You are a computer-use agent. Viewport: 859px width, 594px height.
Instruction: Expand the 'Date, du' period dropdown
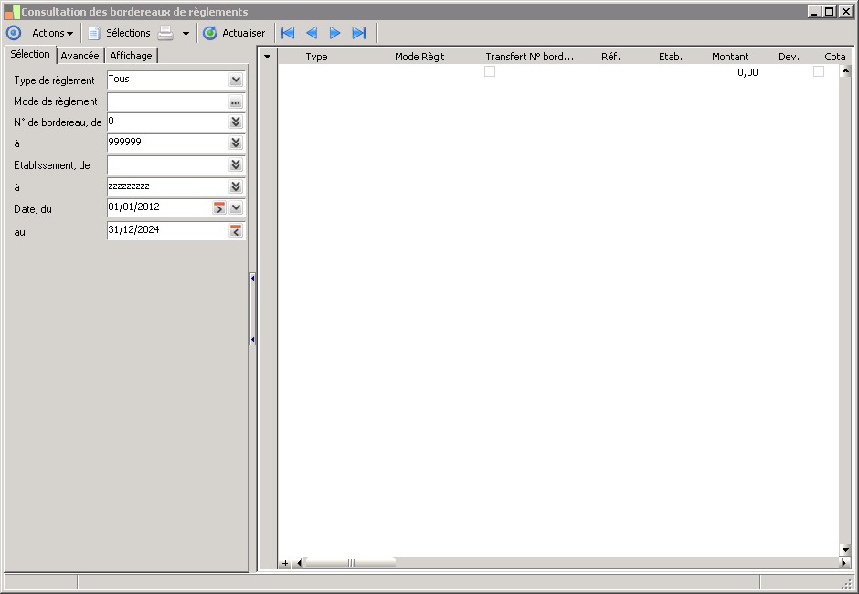click(236, 208)
